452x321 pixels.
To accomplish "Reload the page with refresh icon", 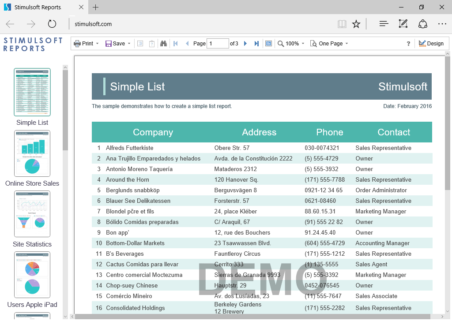I will click(x=52, y=24).
